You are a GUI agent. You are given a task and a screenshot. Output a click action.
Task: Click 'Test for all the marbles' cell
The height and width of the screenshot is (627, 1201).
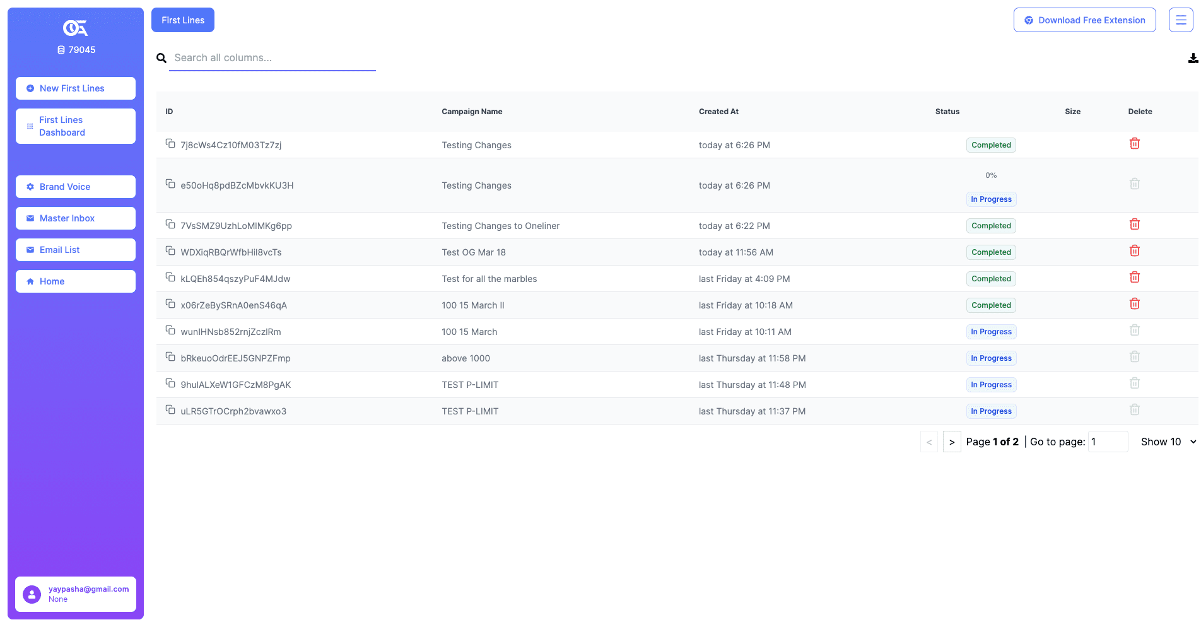point(489,279)
